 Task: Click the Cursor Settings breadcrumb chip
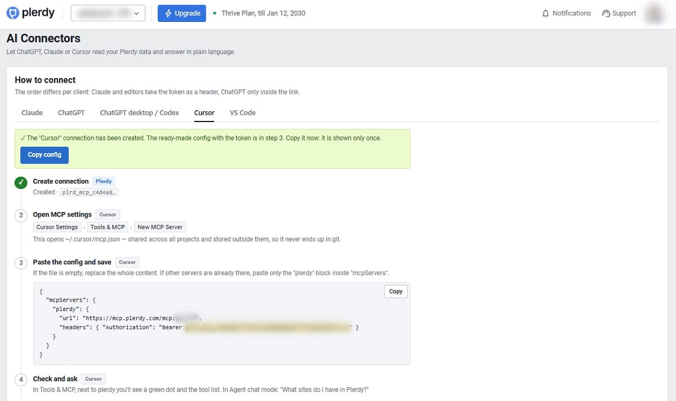tap(57, 227)
